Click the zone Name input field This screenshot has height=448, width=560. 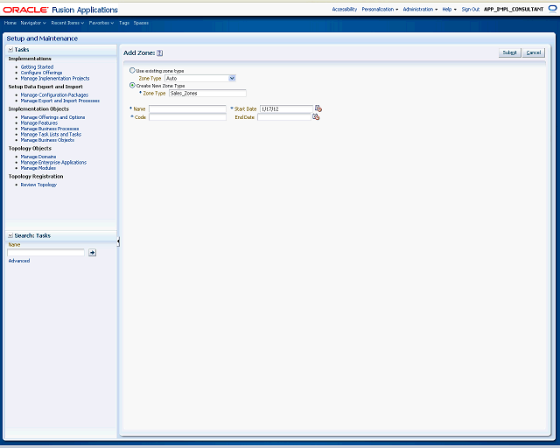click(x=187, y=108)
